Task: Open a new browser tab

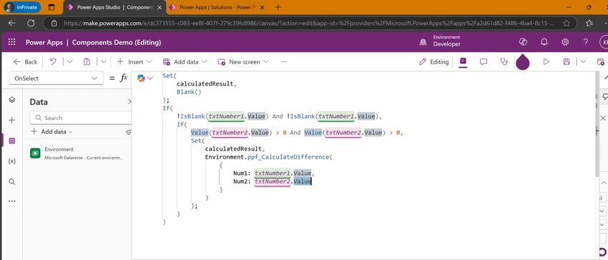Action: coord(278,7)
